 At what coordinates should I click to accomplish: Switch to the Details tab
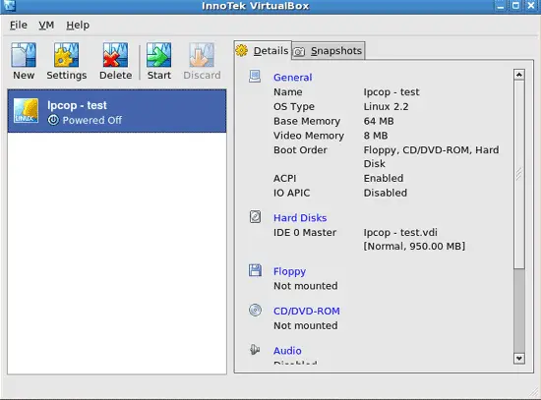pyautogui.click(x=263, y=51)
